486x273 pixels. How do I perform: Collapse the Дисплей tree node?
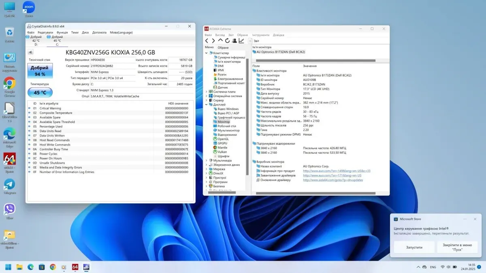[x=206, y=105]
